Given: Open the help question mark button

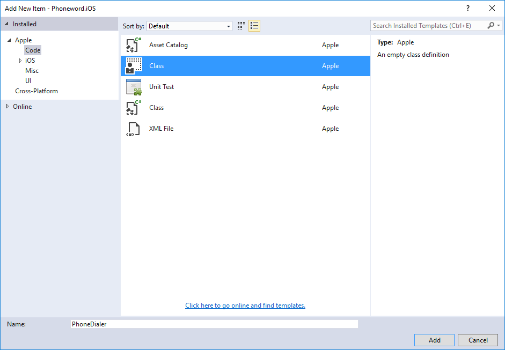Looking at the screenshot, I should (468, 8).
